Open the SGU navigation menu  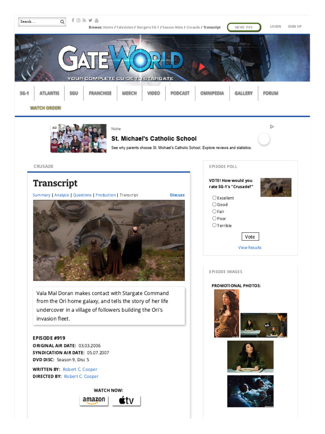pyautogui.click(x=74, y=93)
